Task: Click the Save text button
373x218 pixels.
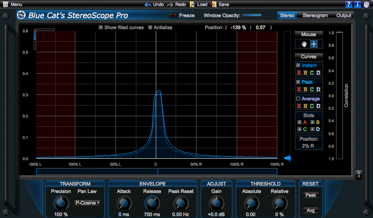Action: pyautogui.click(x=224, y=5)
